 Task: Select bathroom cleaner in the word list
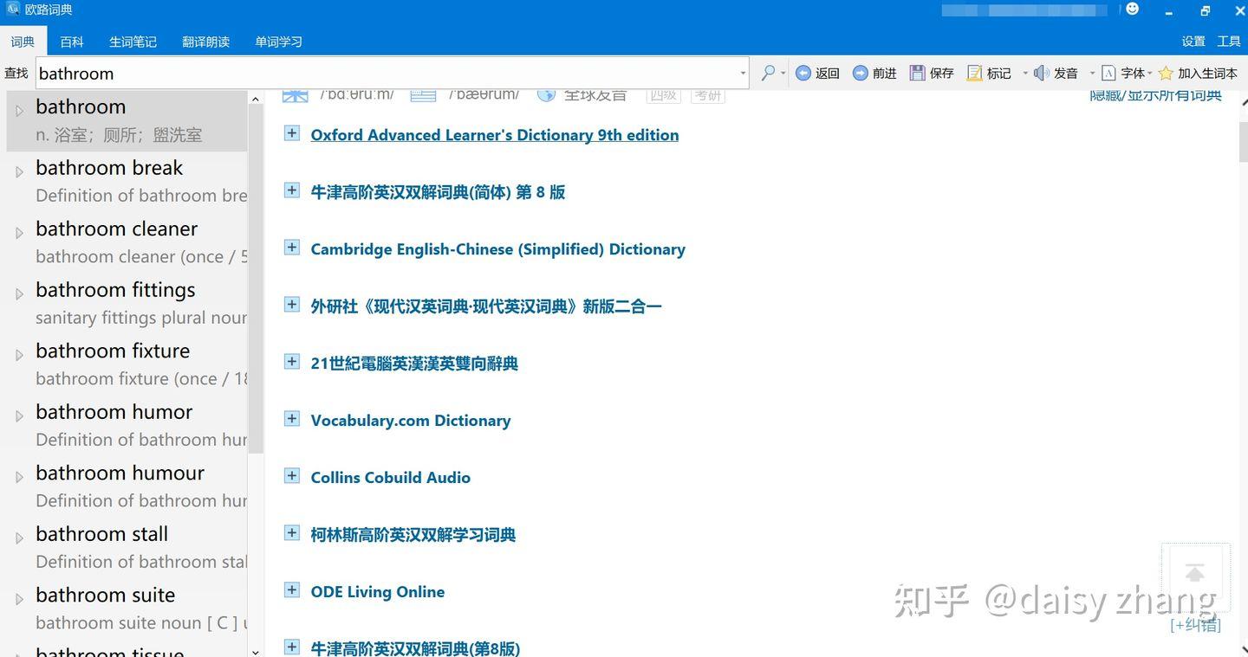(127, 242)
